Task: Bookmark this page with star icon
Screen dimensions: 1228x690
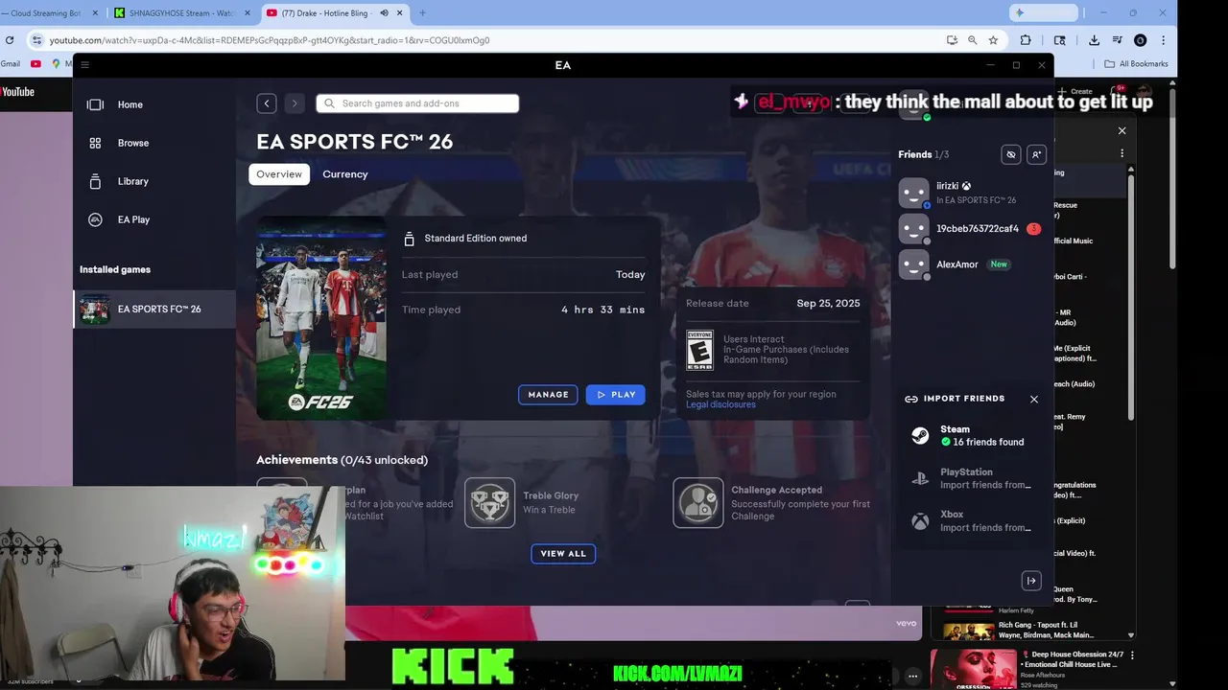Action: click(993, 40)
